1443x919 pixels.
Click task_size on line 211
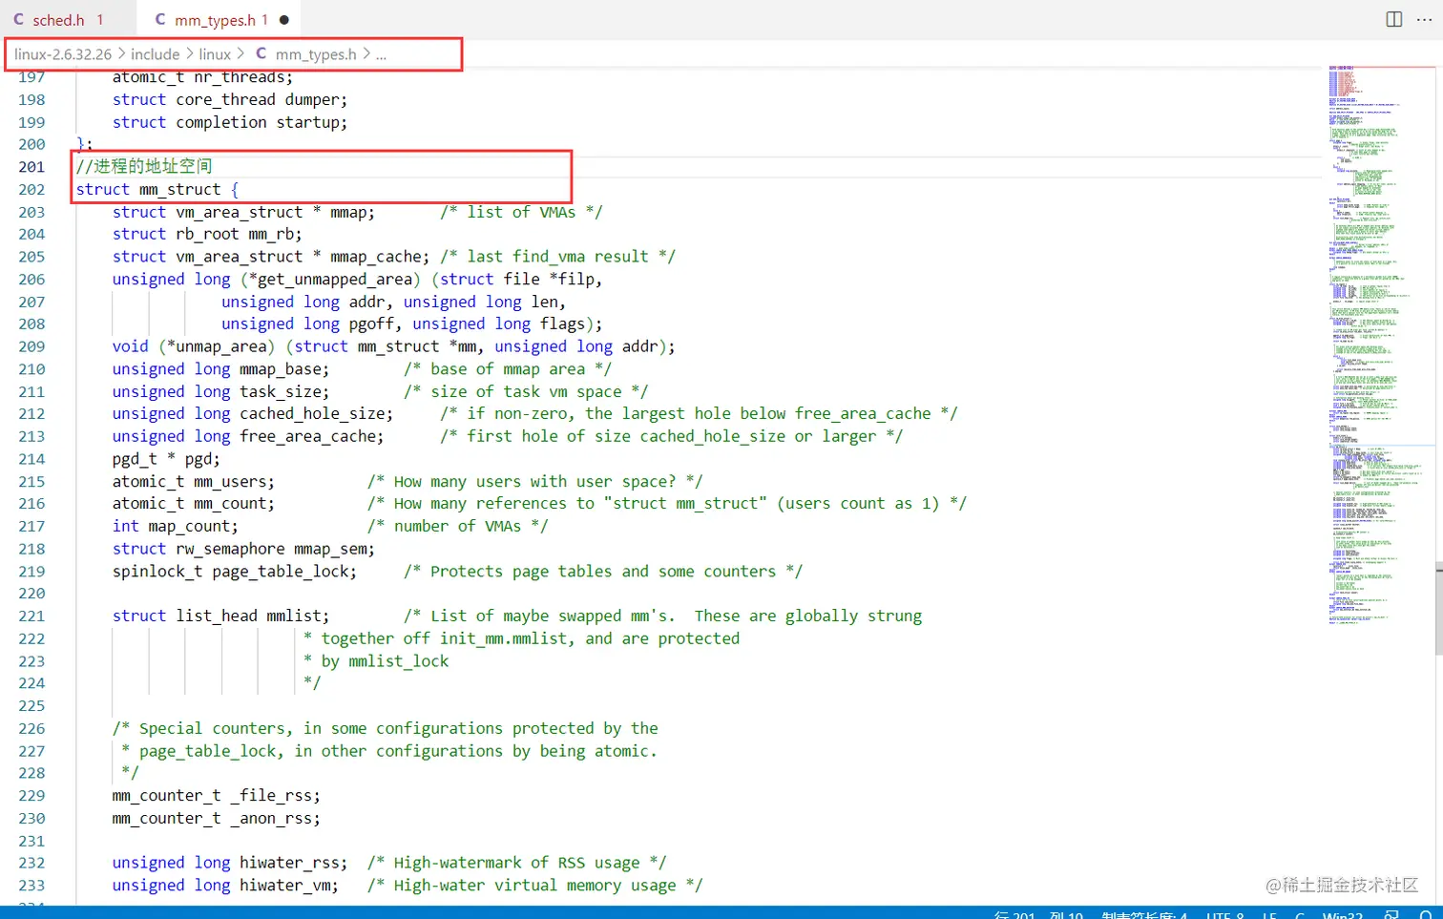coord(280,391)
